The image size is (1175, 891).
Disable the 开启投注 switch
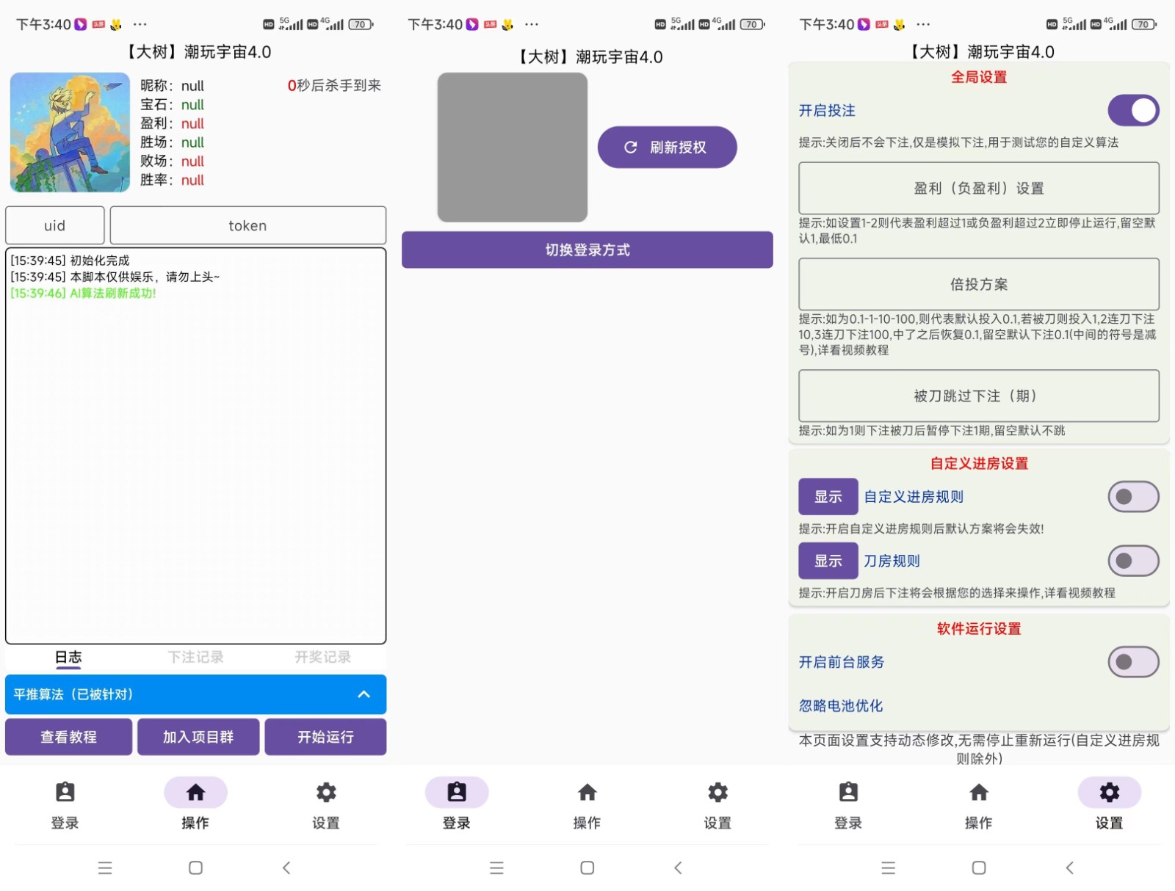click(x=1133, y=111)
